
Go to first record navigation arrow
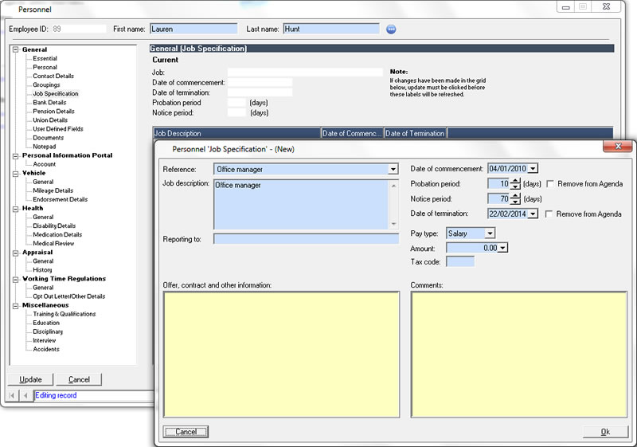(13, 395)
